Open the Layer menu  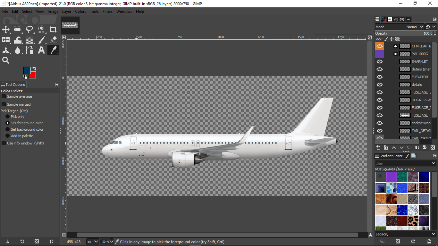click(x=67, y=12)
